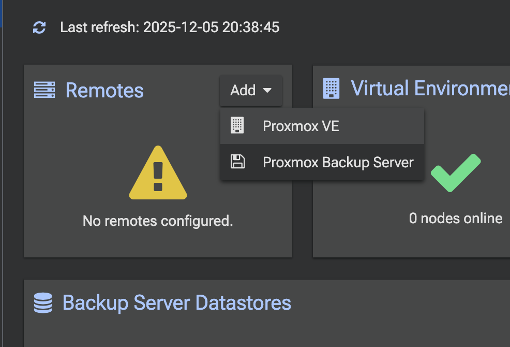Click empty space below No remotes configured
Image resolution: width=510 pixels, height=347 pixels.
point(158,243)
